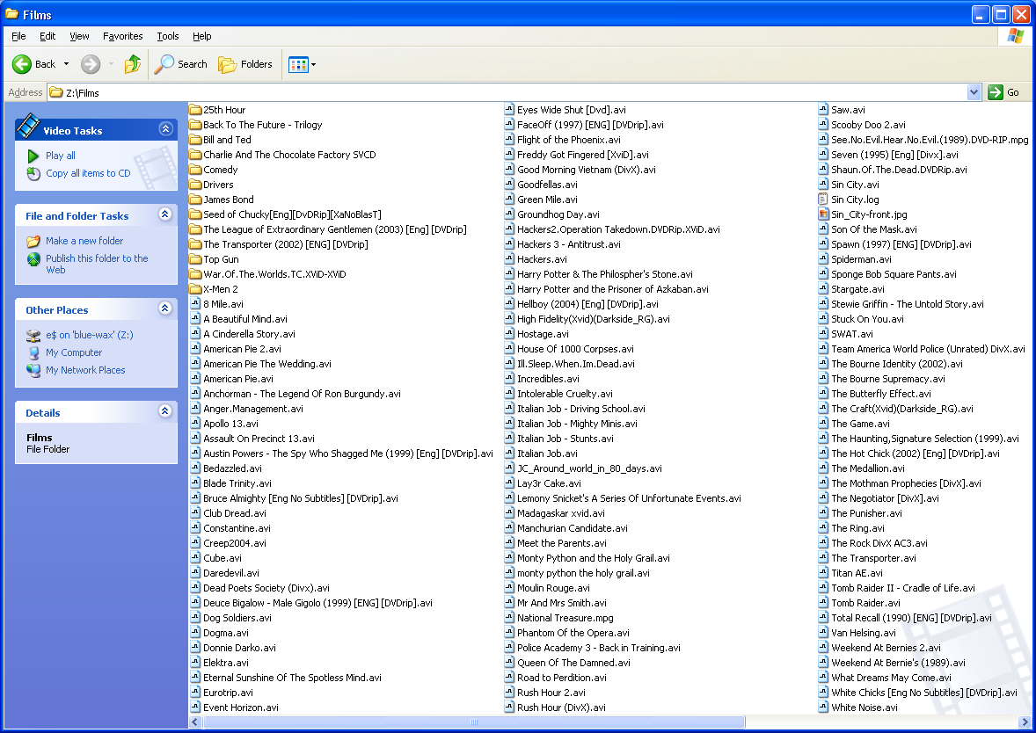Select Italian Job.avi file icon

click(508, 454)
